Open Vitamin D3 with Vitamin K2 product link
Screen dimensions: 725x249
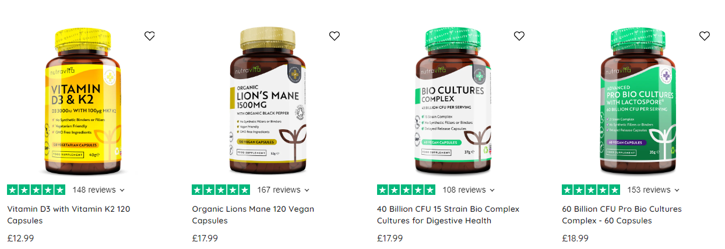(x=69, y=215)
